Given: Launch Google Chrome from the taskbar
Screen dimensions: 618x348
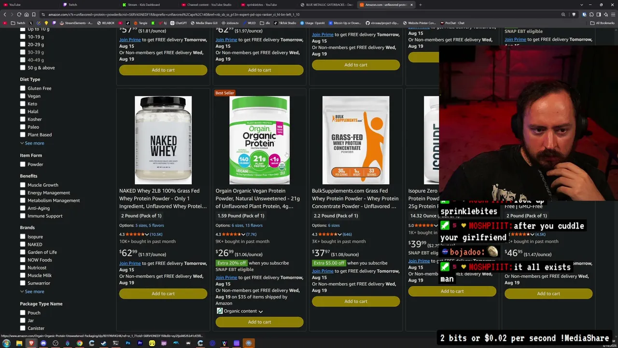Looking at the screenshot, I should pos(80,343).
